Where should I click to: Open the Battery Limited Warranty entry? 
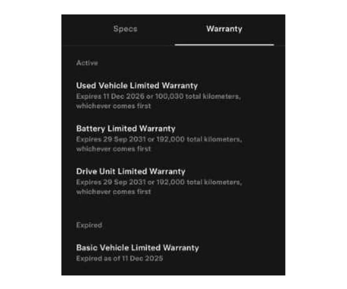tap(126, 128)
